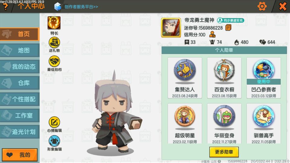This screenshot has height=163, width=290.
Task: Open the 形象编辑 avatar editor icon
Action: pyautogui.click(x=54, y=141)
